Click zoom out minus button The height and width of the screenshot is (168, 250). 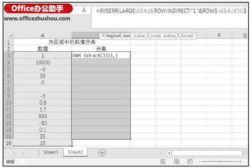click(200, 162)
